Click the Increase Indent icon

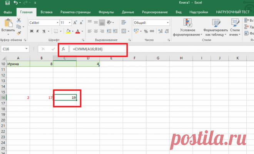point(115,31)
